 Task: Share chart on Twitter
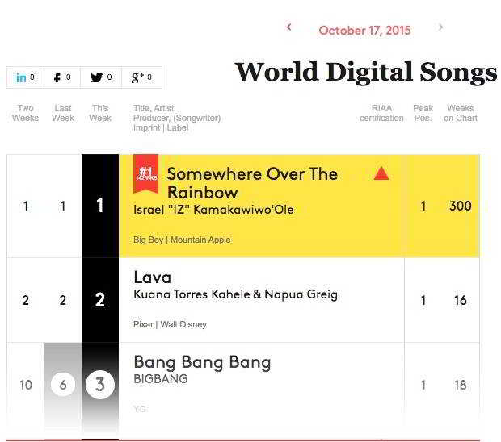click(x=101, y=77)
